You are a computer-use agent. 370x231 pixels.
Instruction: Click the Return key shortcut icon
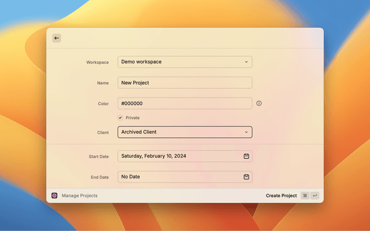315,196
